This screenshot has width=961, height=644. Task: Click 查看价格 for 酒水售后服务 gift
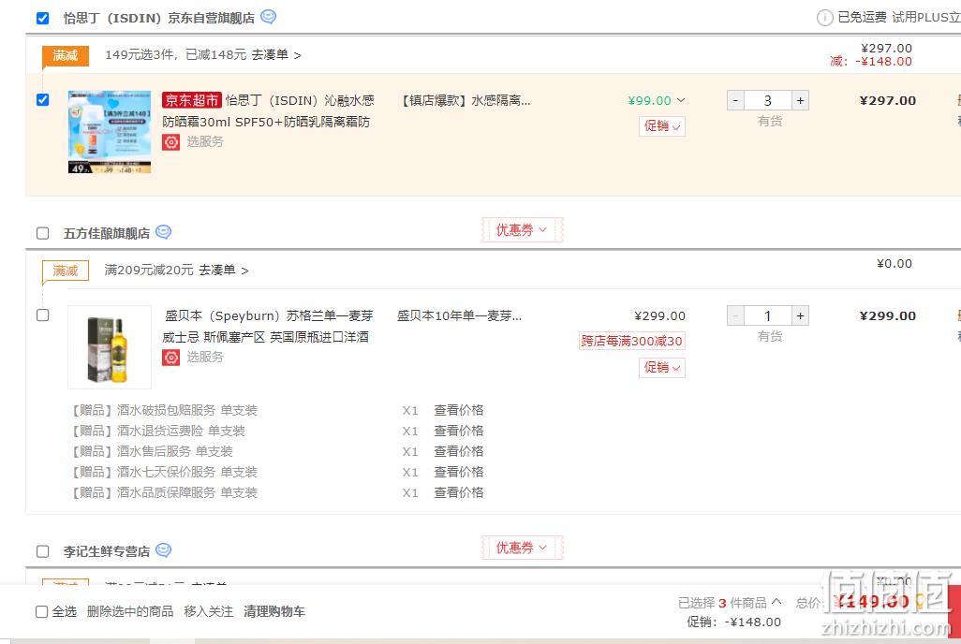pos(458,451)
